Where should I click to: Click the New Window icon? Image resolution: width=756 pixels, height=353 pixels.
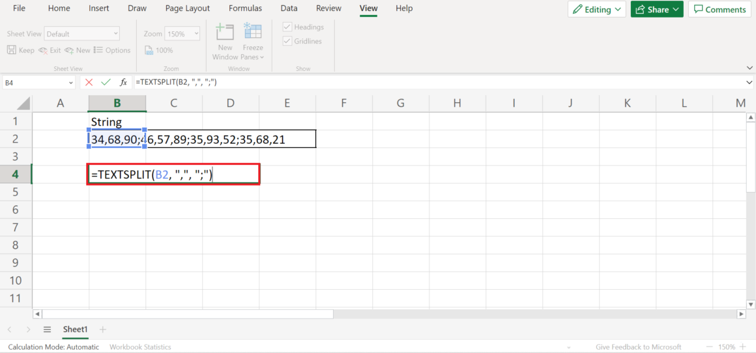point(225,33)
